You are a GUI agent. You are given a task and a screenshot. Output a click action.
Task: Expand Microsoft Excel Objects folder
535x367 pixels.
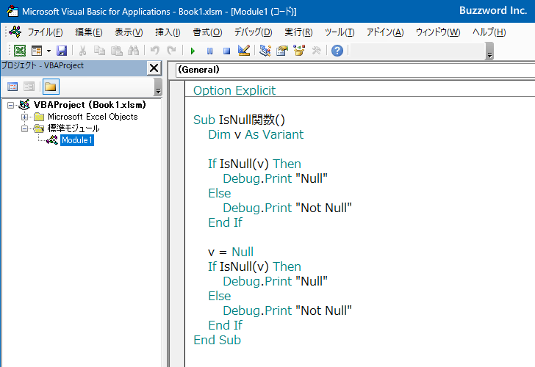tap(24, 117)
